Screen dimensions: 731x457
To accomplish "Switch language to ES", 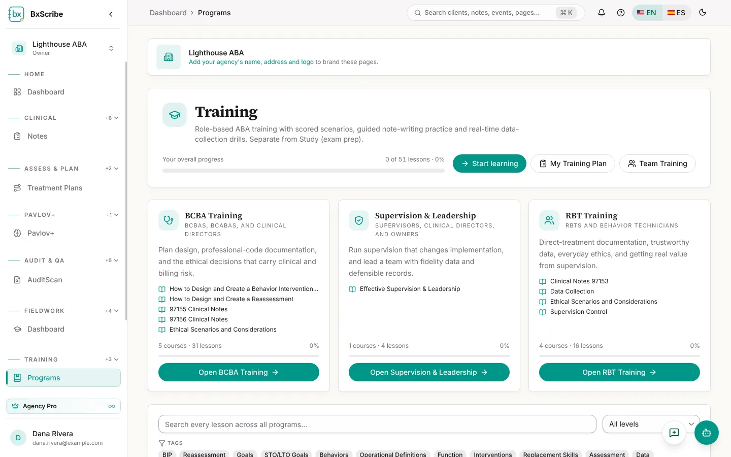I will click(676, 13).
